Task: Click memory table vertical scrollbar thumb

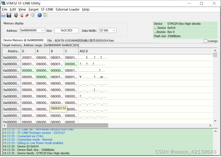Action: [215, 55]
